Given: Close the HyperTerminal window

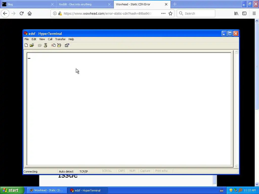Looking at the screenshot, I should [236, 34].
